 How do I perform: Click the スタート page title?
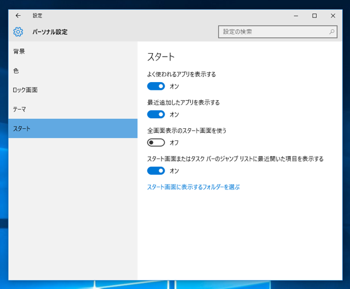[161, 57]
